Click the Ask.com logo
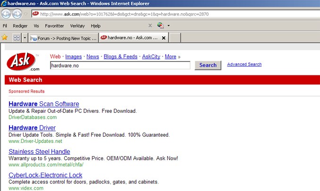320x191 pixels. 23,62
